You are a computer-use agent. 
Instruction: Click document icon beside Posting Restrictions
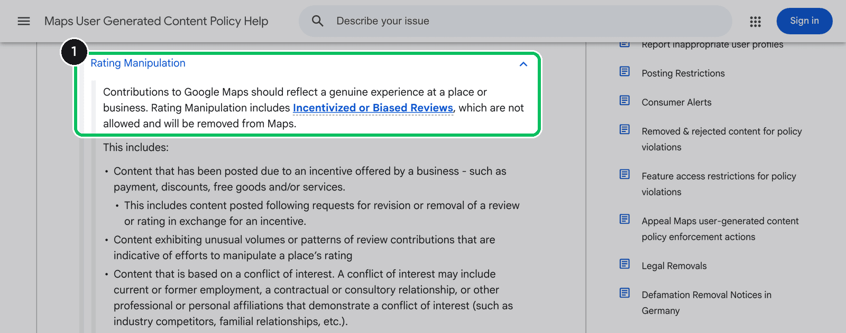[x=624, y=71]
